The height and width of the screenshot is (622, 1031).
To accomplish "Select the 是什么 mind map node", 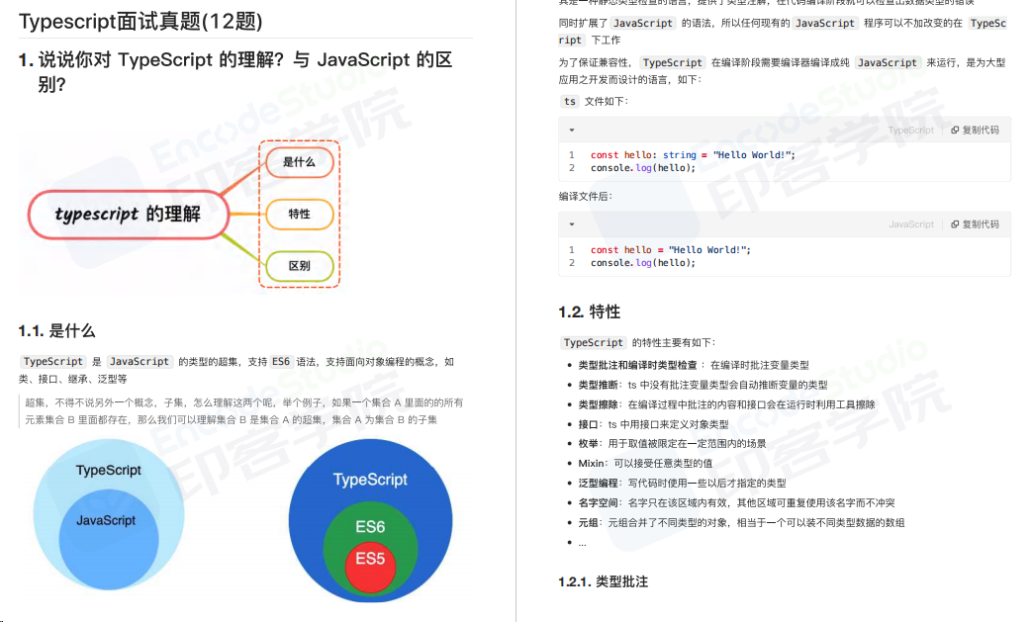I will point(299,162).
